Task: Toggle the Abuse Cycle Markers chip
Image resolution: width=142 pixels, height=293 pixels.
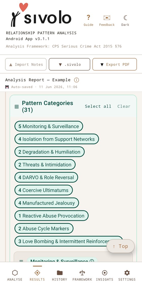Action: 44,228
